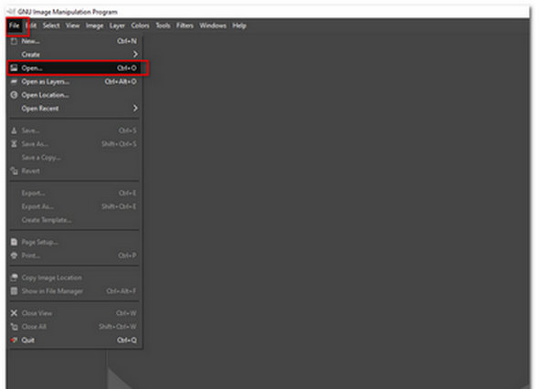The height and width of the screenshot is (389, 548).
Task: Click the Copy Image Location entry
Action: click(x=74, y=278)
